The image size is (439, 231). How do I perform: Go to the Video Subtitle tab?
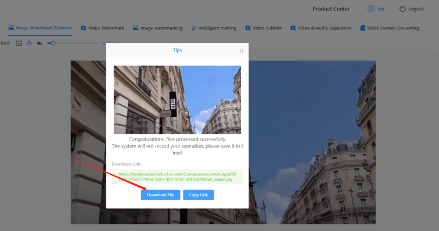[x=264, y=28]
